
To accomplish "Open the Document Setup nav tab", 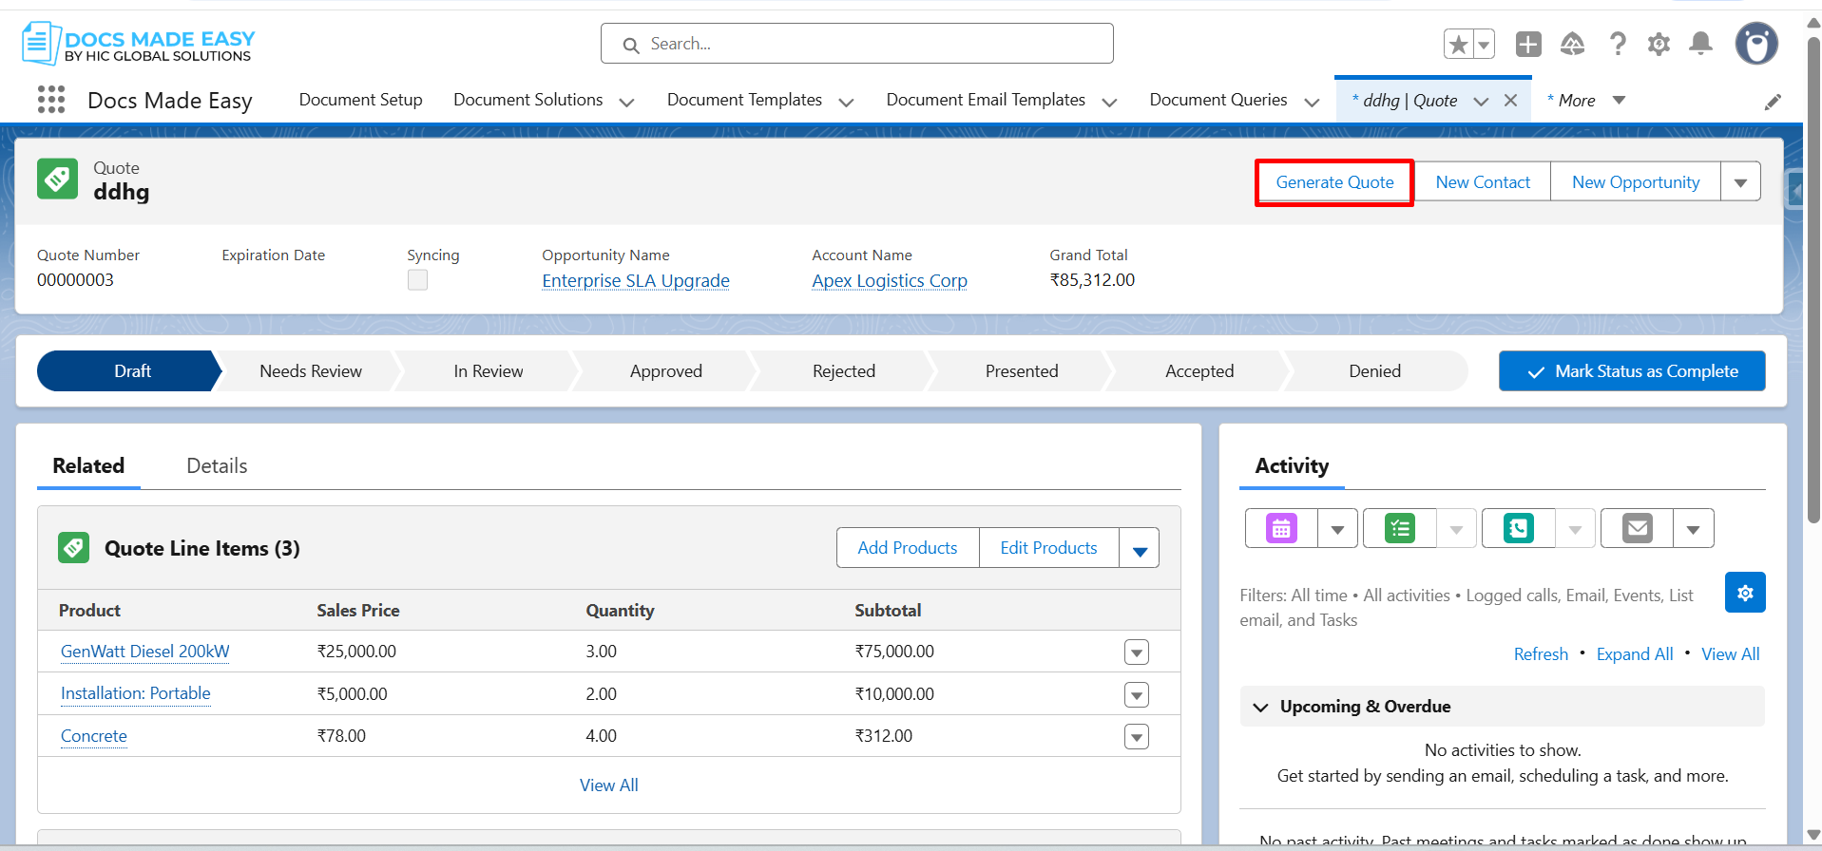I will pyautogui.click(x=360, y=100).
